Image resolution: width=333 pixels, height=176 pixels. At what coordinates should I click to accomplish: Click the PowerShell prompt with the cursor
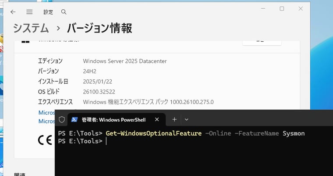pyautogui.click(x=80, y=141)
